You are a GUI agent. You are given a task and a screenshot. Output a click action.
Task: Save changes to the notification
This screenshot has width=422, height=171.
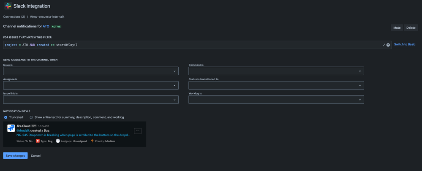(15, 156)
